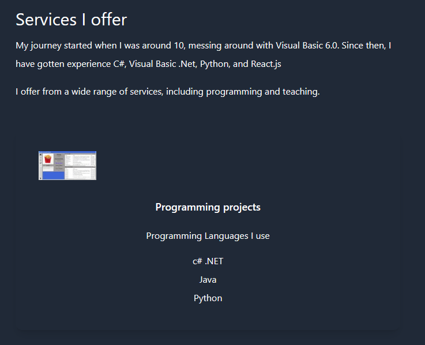Click the red fries icon inside the thumbnail
This screenshot has width=425, height=345.
(x=47, y=158)
